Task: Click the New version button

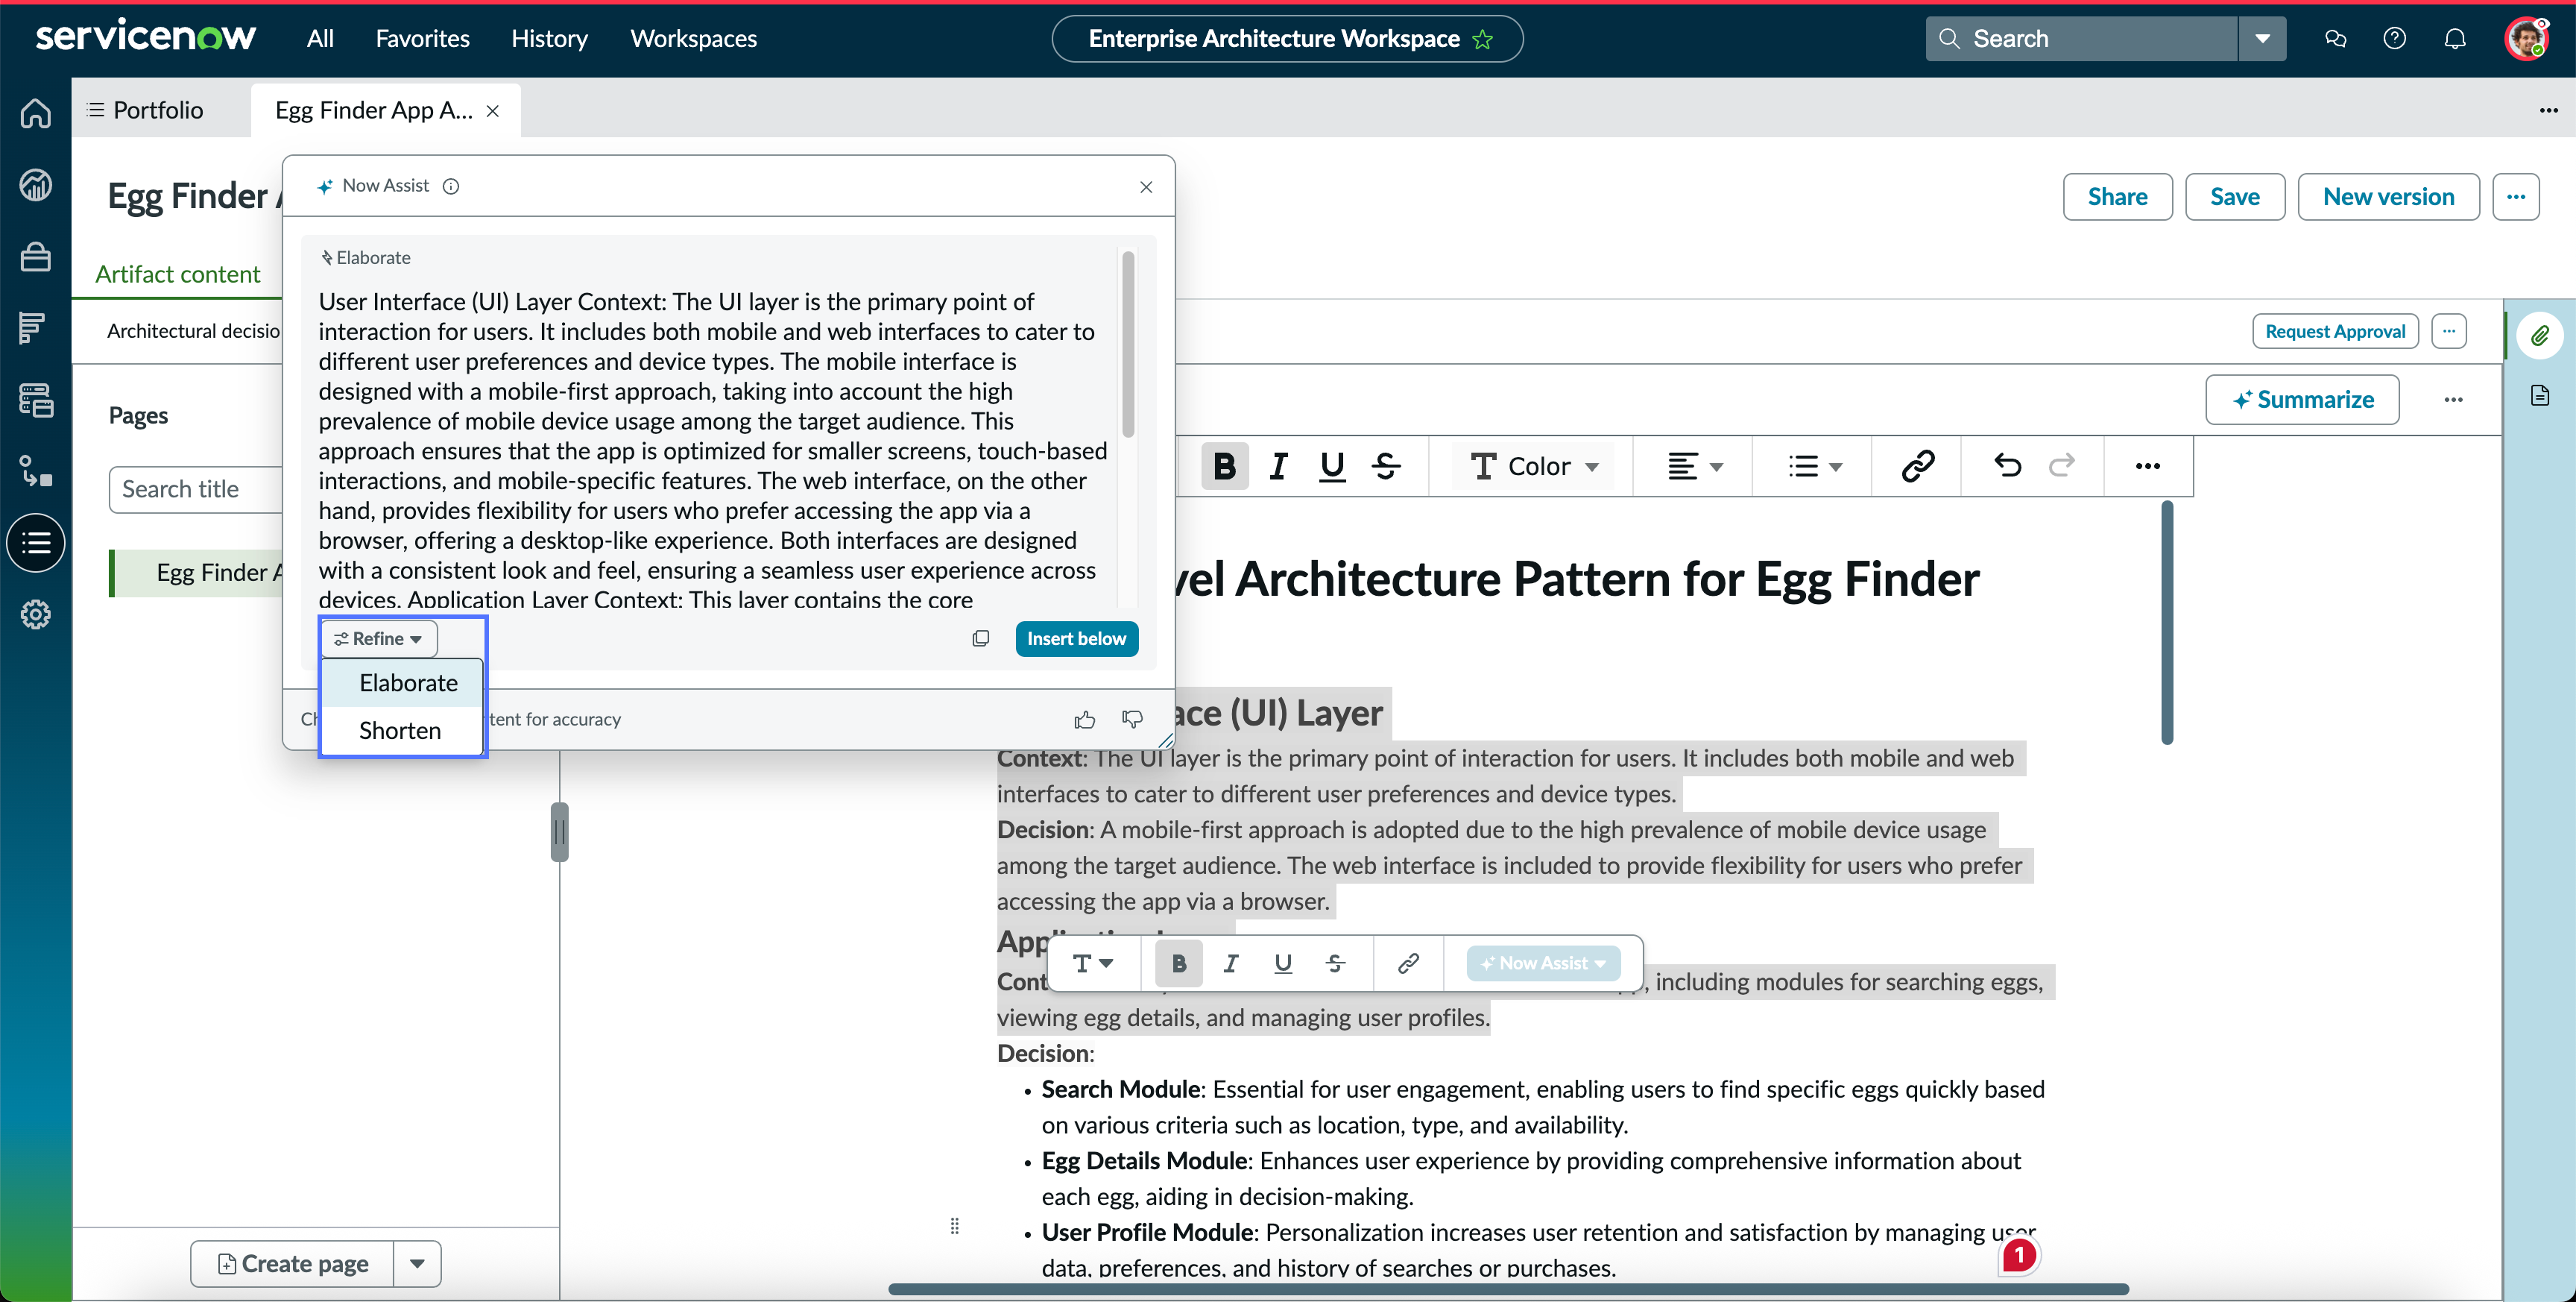Action: click(x=2388, y=197)
